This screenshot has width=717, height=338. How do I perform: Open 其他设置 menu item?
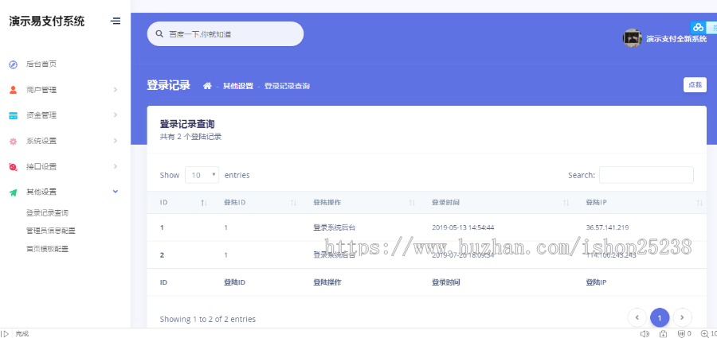41,192
